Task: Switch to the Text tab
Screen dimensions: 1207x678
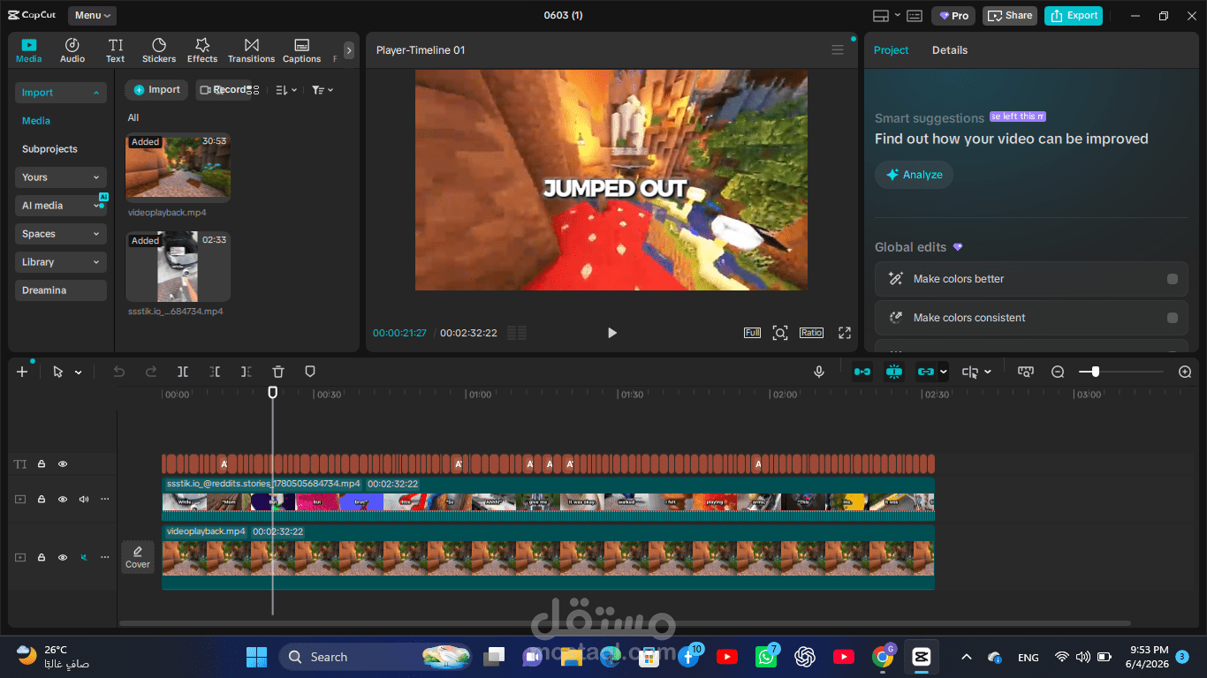Action: [x=116, y=51]
